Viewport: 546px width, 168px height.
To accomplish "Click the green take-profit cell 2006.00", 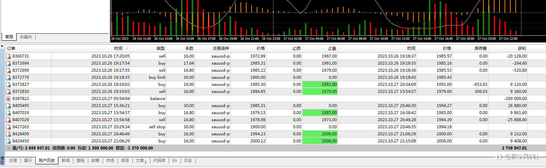I will 320,141.
